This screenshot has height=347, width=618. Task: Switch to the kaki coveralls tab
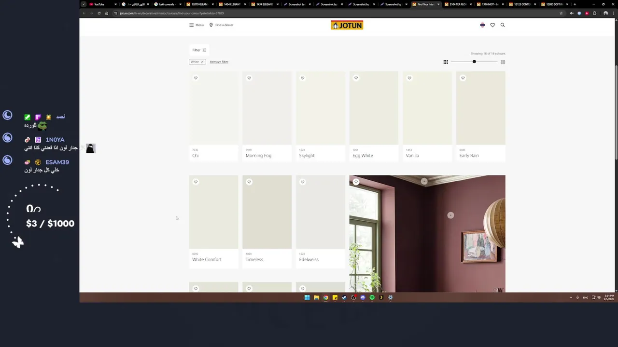(167, 4)
